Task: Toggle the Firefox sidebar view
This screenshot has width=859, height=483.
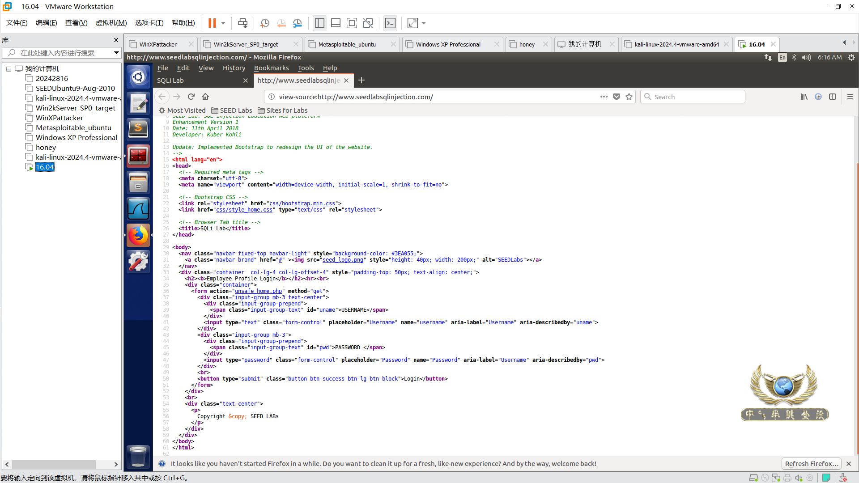Action: click(833, 97)
